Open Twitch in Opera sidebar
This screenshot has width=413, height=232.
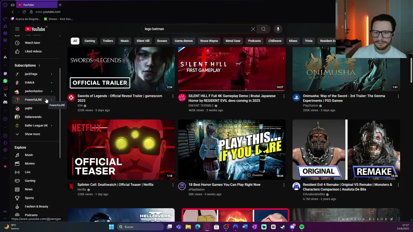pos(5,74)
